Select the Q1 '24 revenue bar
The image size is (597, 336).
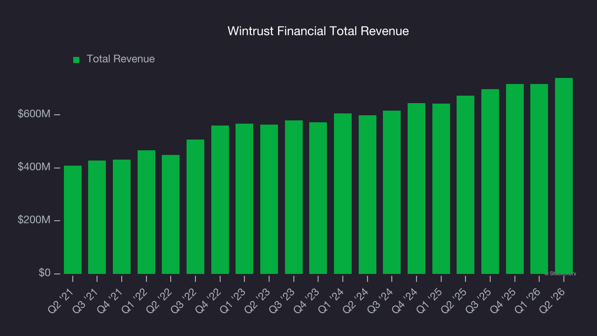point(343,194)
